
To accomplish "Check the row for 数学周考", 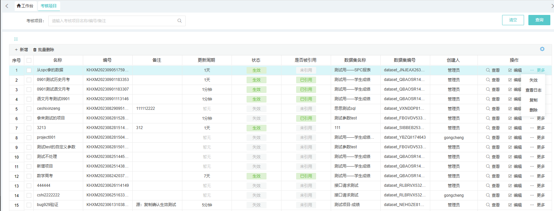I will click(29, 176).
